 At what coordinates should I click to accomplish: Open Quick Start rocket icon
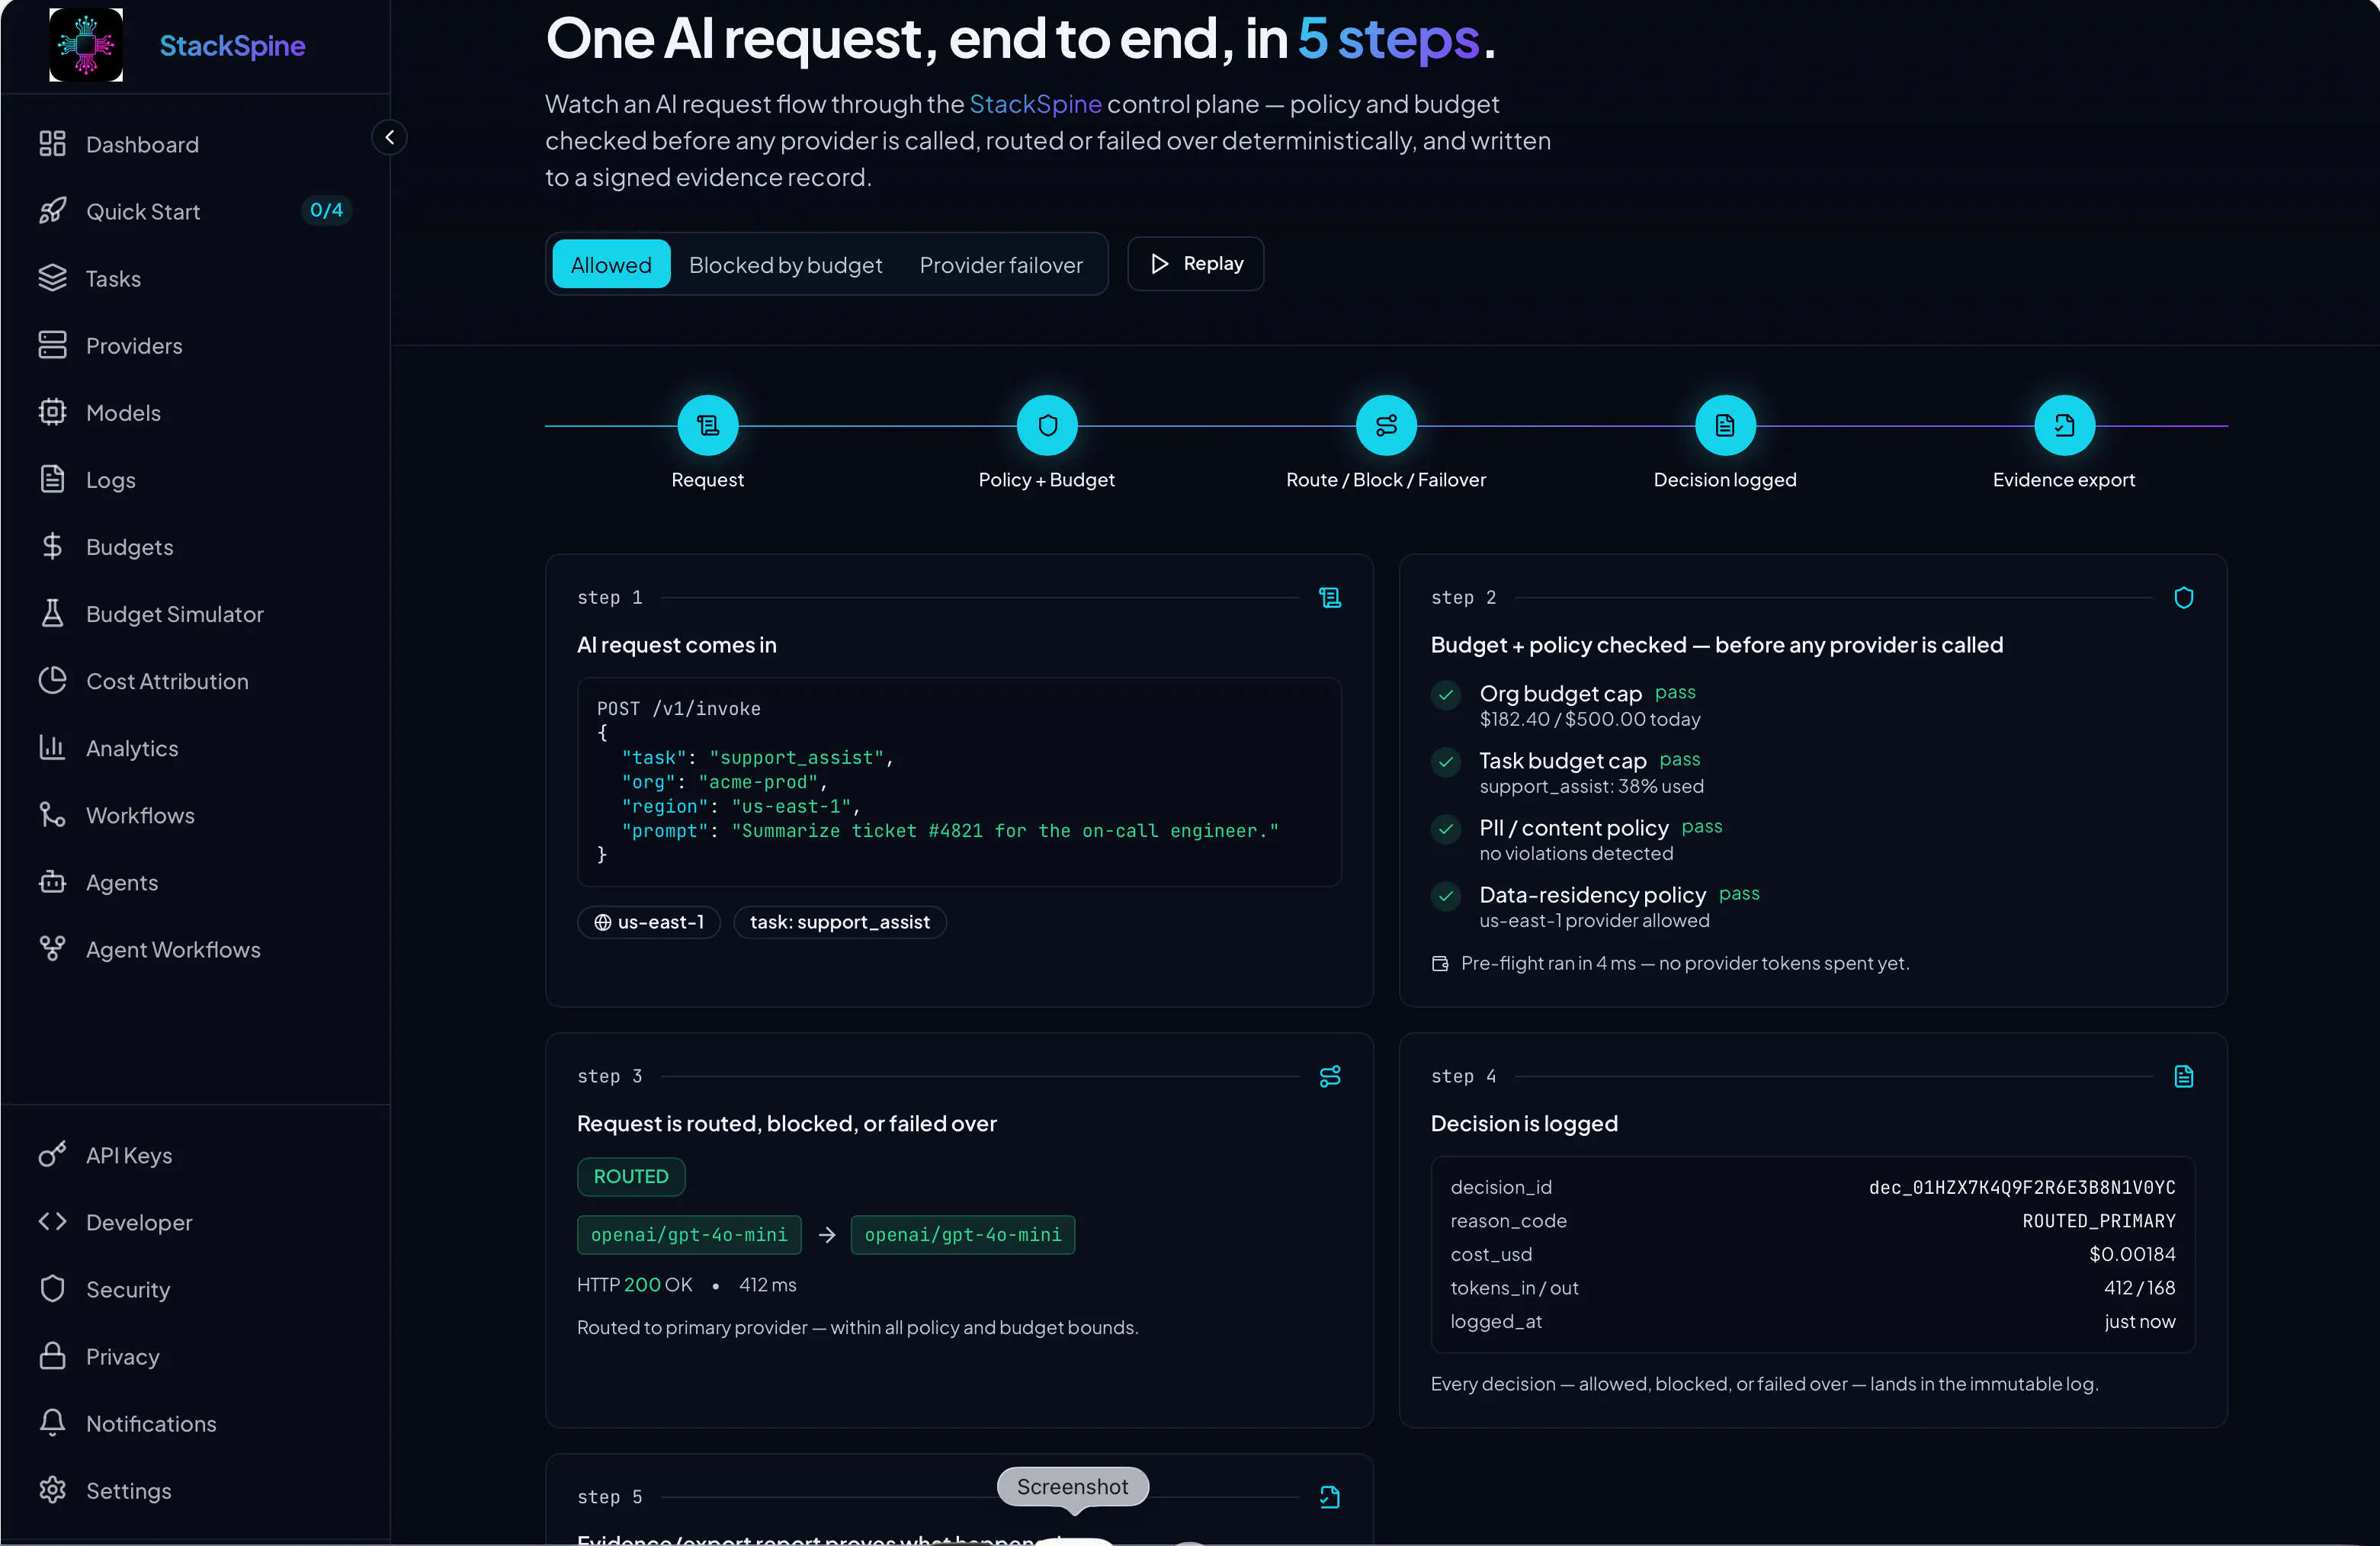coord(52,211)
